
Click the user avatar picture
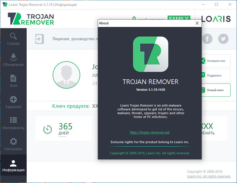click(x=66, y=75)
